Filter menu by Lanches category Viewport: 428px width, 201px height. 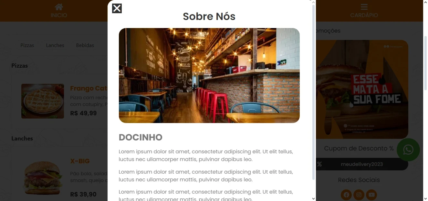point(55,45)
